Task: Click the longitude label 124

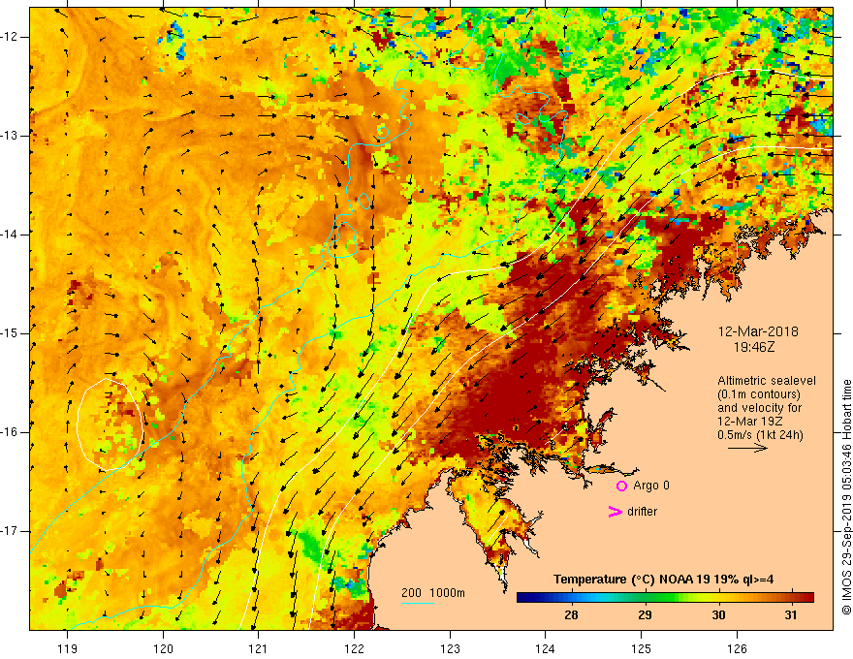Action: click(x=546, y=648)
